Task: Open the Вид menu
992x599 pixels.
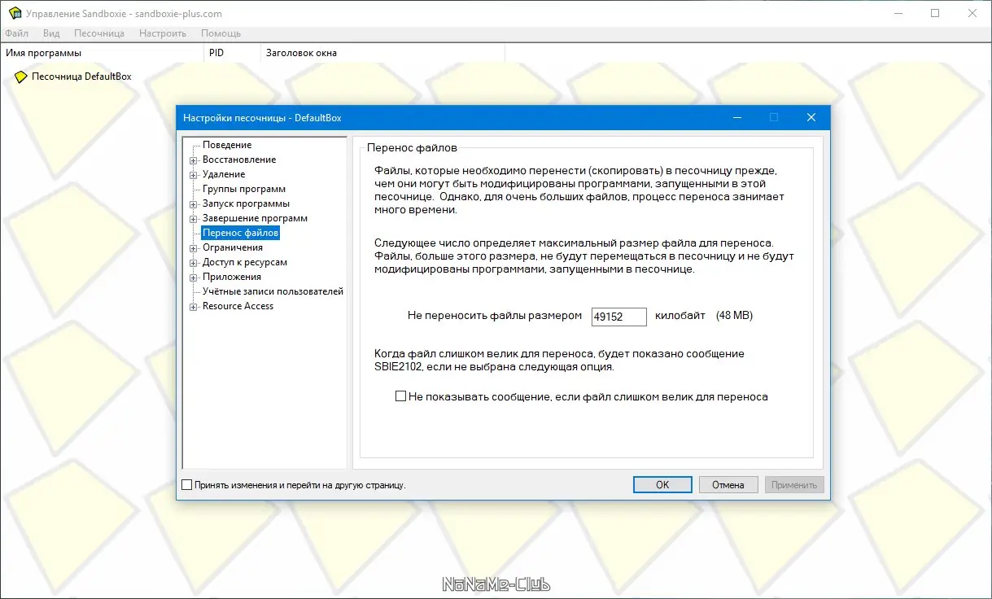Action: pos(51,33)
